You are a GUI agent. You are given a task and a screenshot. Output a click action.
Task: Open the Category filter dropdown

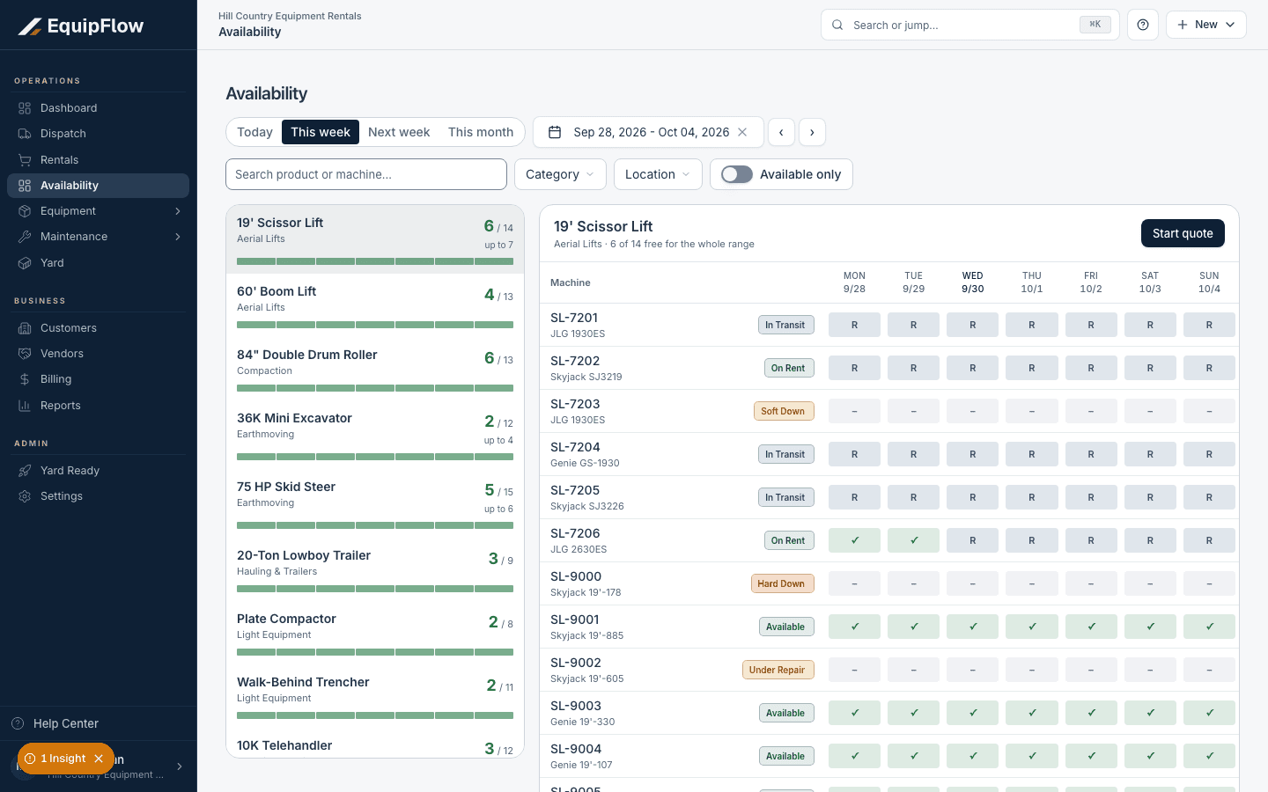tap(560, 174)
